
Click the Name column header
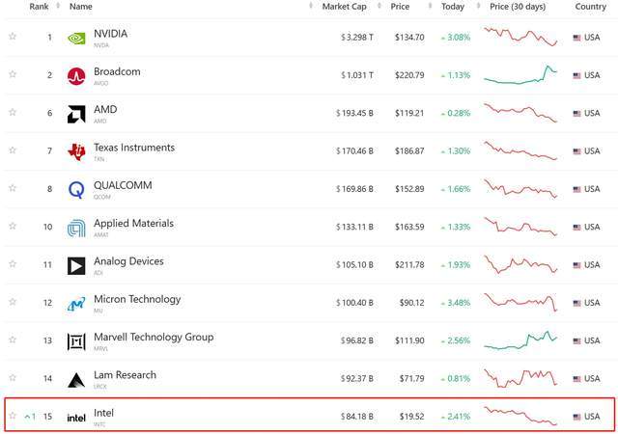click(x=81, y=7)
